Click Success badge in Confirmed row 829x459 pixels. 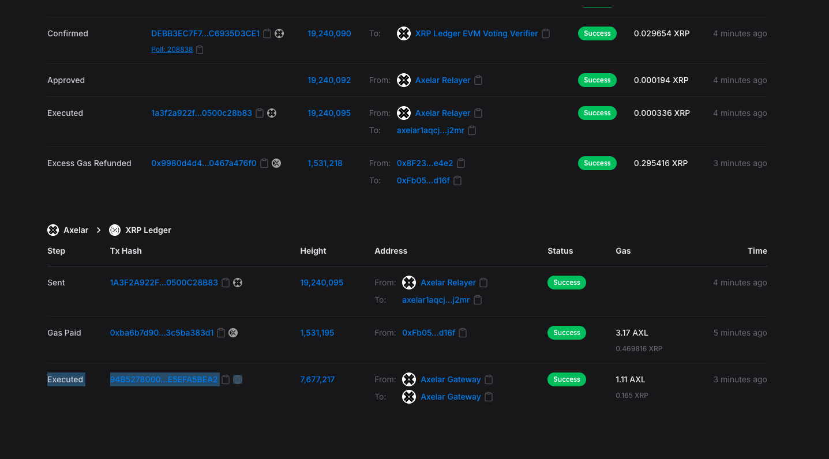597,33
